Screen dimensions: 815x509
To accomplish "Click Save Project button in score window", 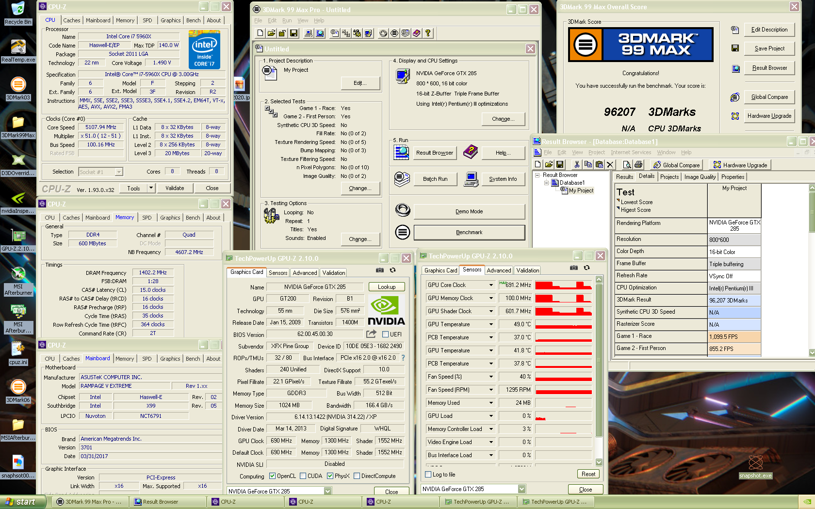I will tap(769, 48).
